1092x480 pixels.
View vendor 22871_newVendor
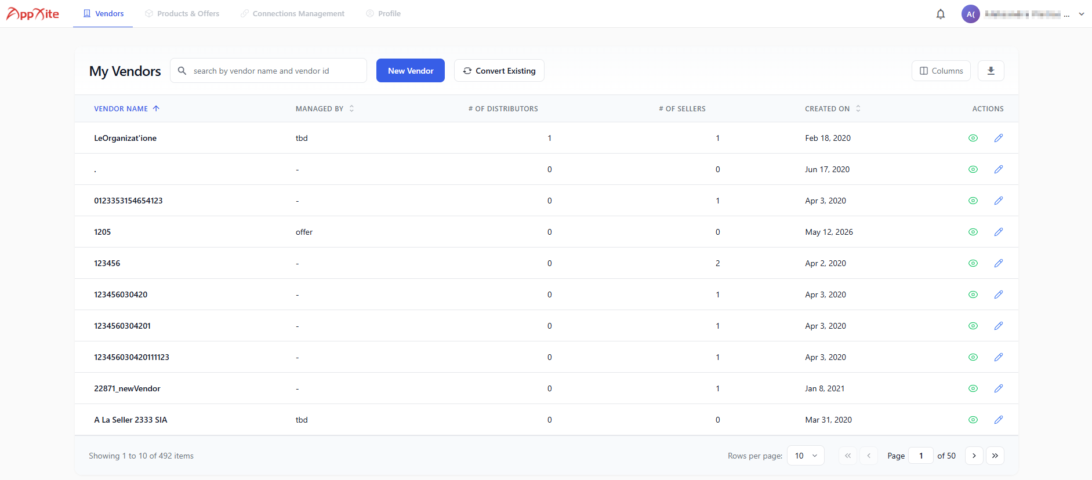(973, 388)
